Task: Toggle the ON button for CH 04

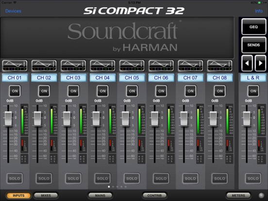Action: tap(102, 91)
